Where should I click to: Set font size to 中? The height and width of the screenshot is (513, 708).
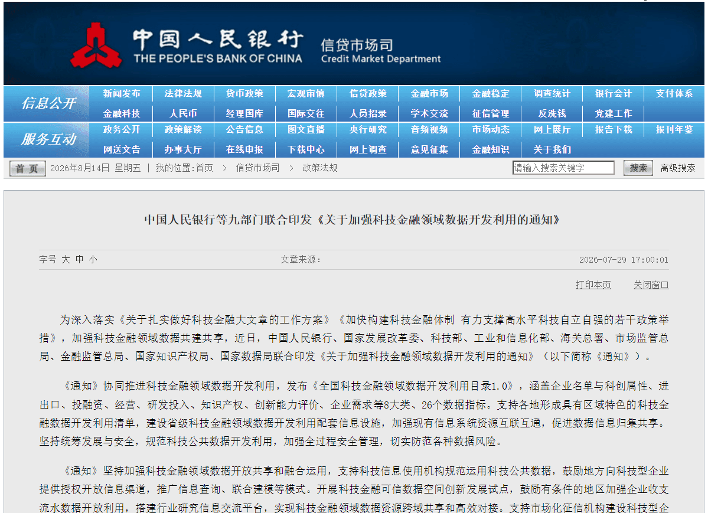tap(80, 259)
